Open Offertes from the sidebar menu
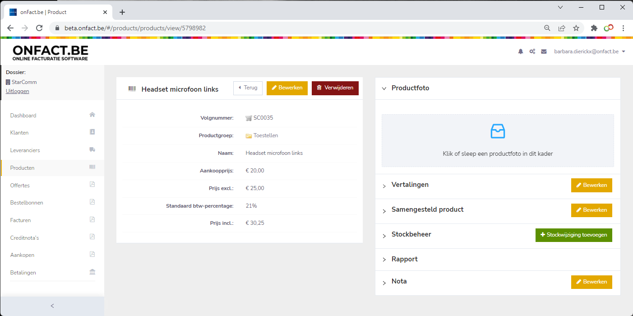 pyautogui.click(x=20, y=186)
